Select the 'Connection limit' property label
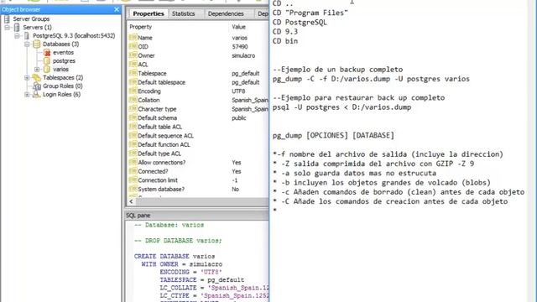The image size is (537, 302). pos(158,180)
